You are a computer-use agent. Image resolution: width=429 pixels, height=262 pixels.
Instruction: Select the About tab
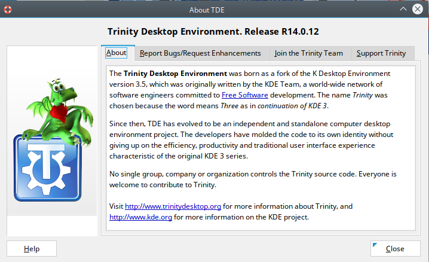coord(116,53)
